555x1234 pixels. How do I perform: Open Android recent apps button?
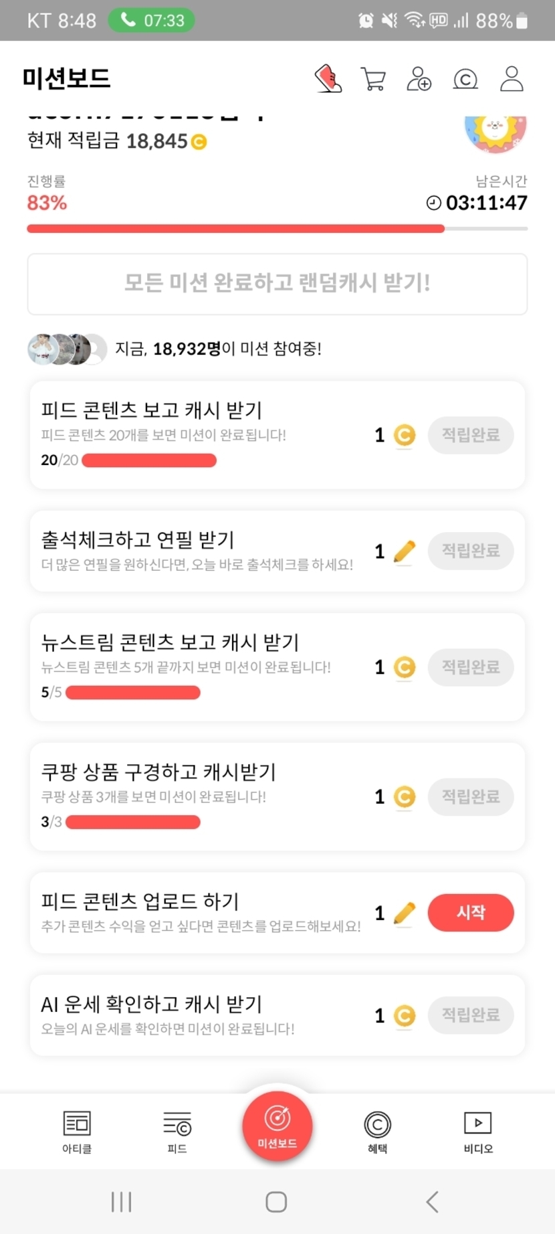coord(121,1202)
